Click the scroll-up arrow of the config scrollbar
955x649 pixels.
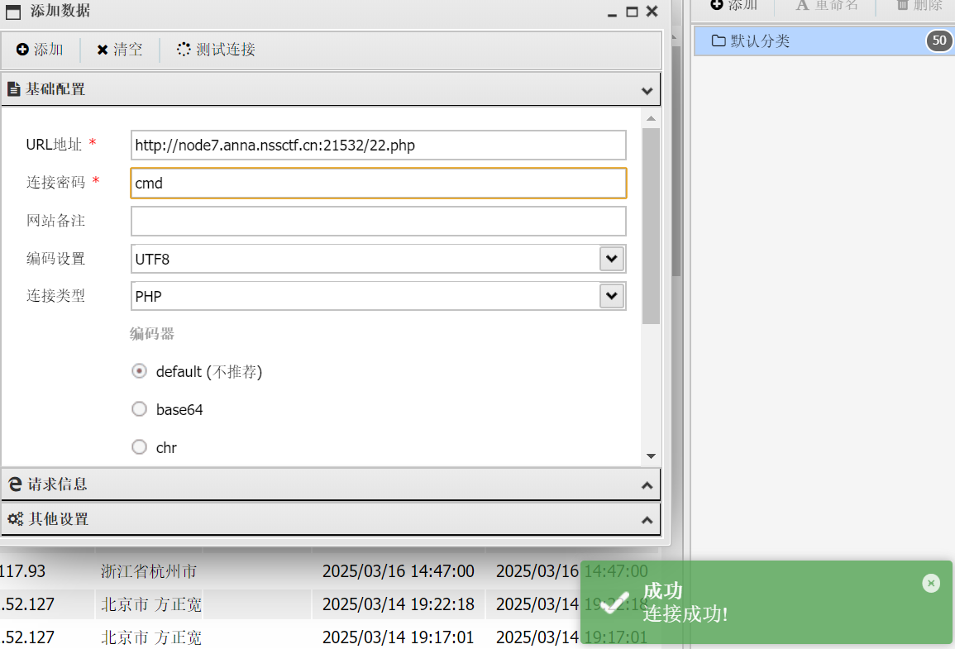coord(651,118)
